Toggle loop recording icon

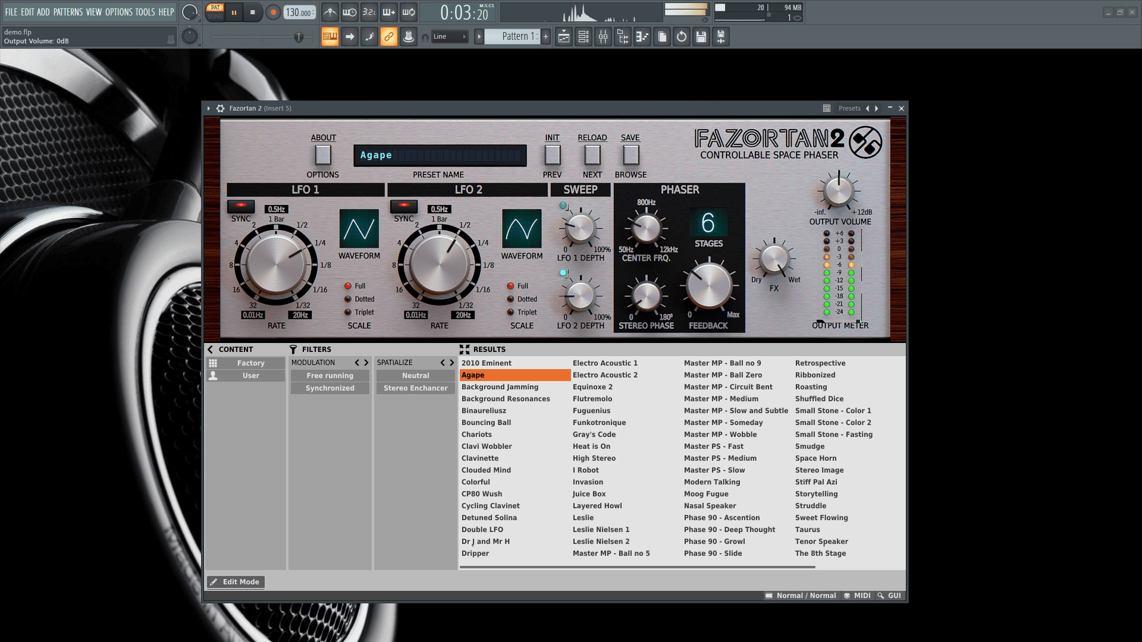point(409,12)
